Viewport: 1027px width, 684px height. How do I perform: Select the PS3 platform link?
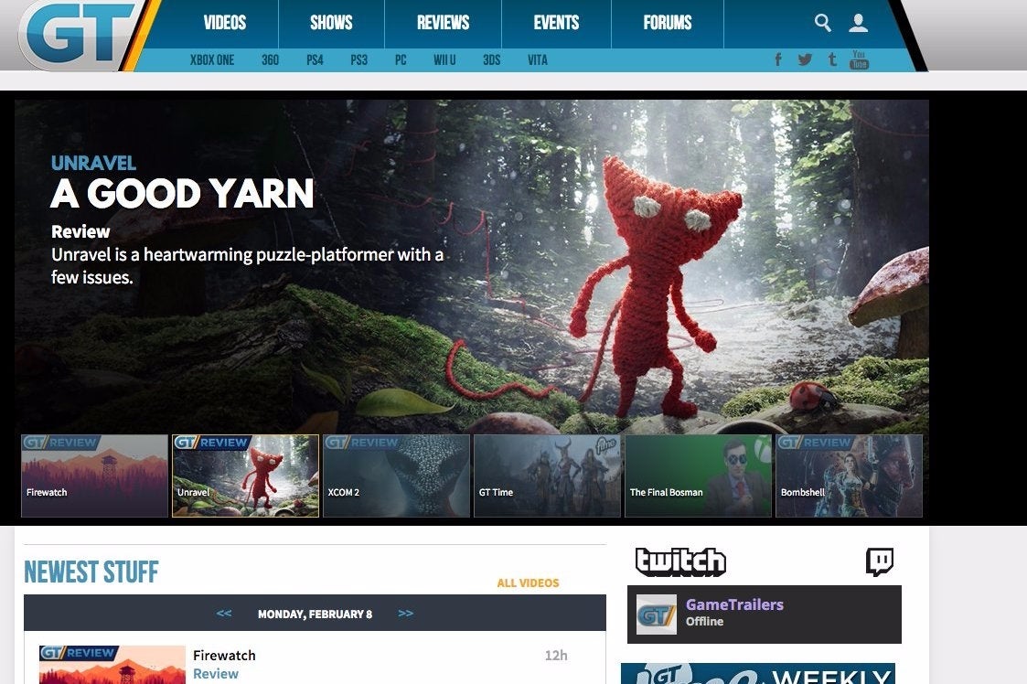pyautogui.click(x=358, y=59)
